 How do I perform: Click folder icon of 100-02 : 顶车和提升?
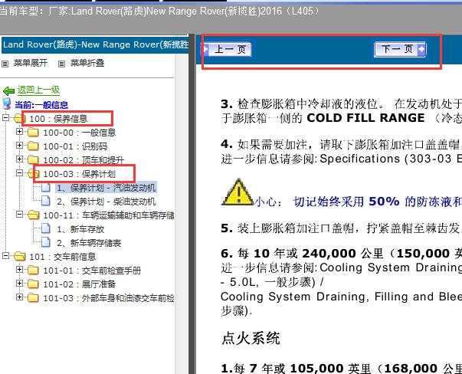pyautogui.click(x=33, y=160)
